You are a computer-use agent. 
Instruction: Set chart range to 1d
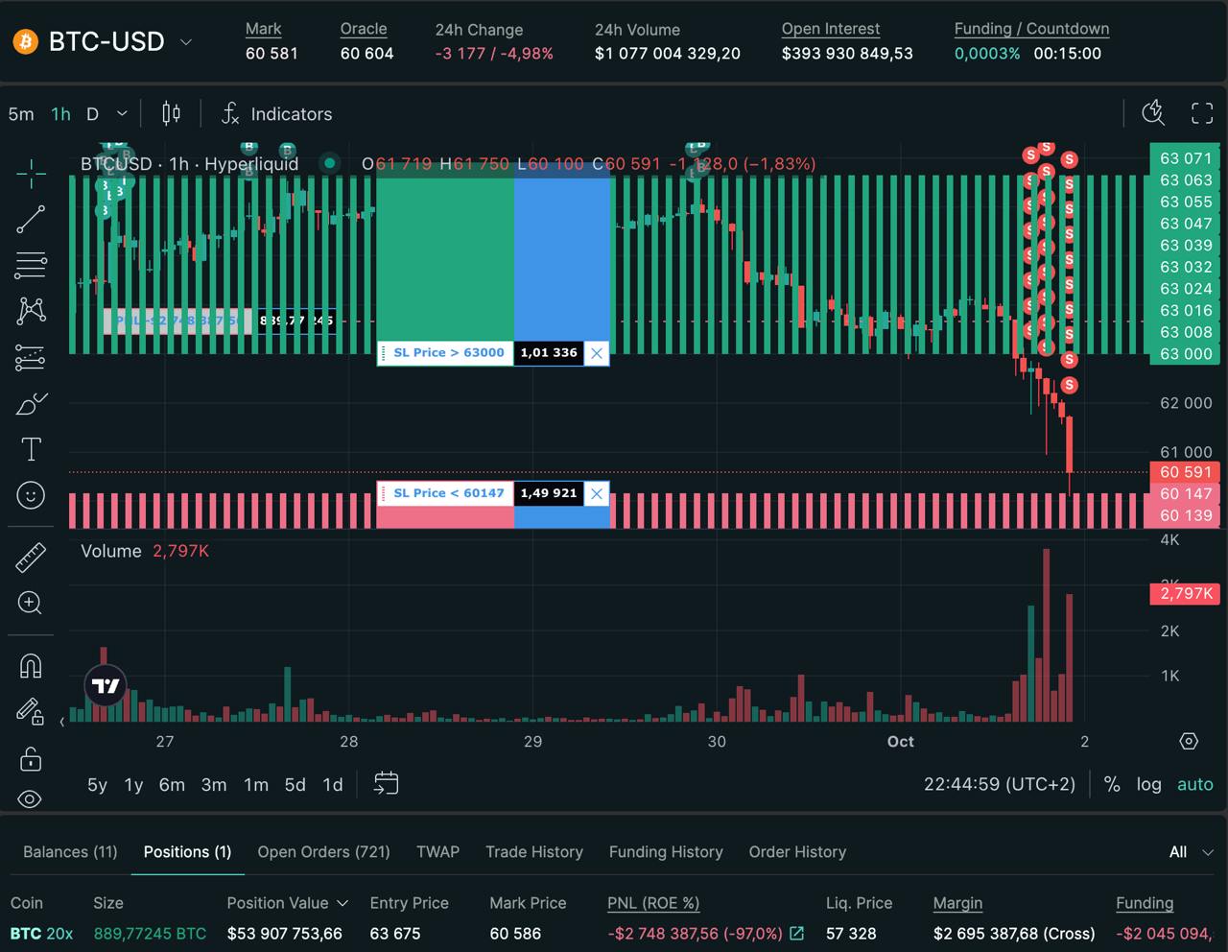[x=332, y=785]
